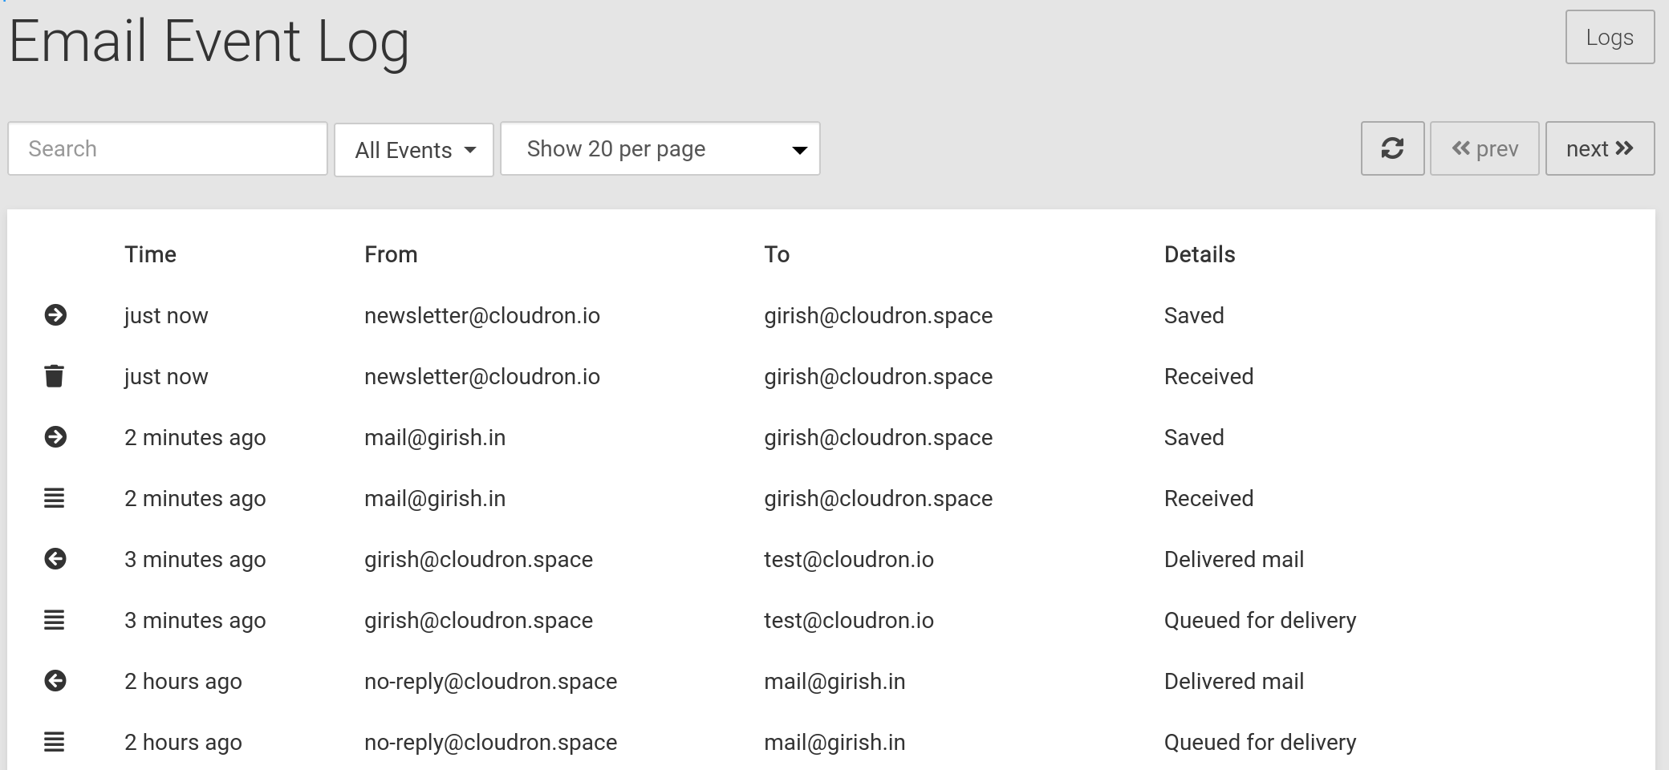Focus the Search input field

[168, 148]
